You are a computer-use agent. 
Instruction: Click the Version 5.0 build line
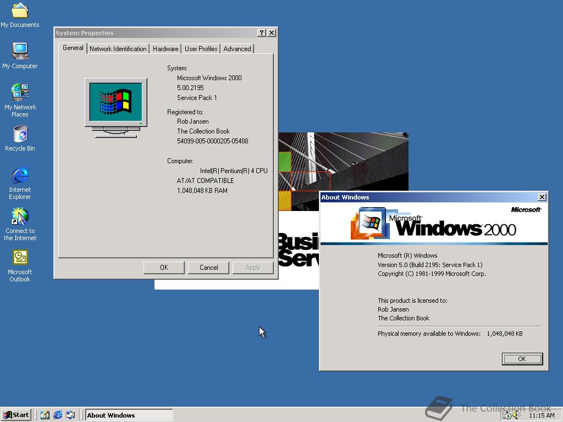430,265
